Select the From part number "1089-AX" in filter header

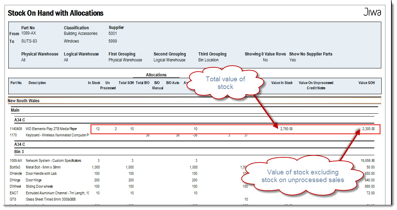coord(29,33)
